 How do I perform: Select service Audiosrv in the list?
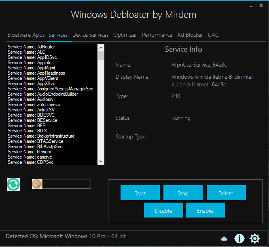pos(52,99)
